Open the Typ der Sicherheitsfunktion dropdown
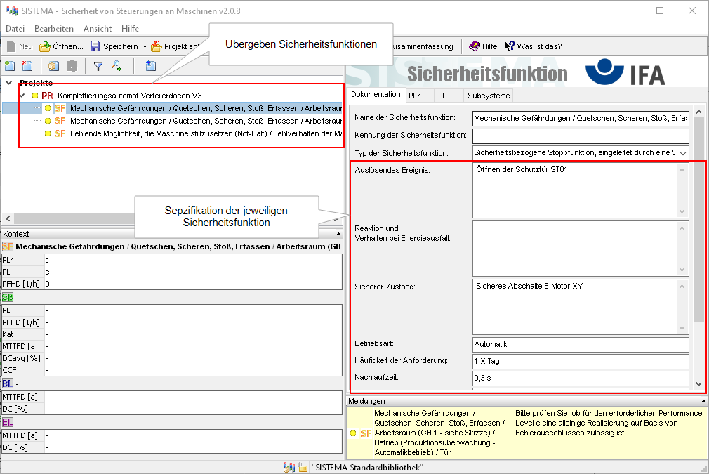This screenshot has width=709, height=474. pyautogui.click(x=683, y=152)
